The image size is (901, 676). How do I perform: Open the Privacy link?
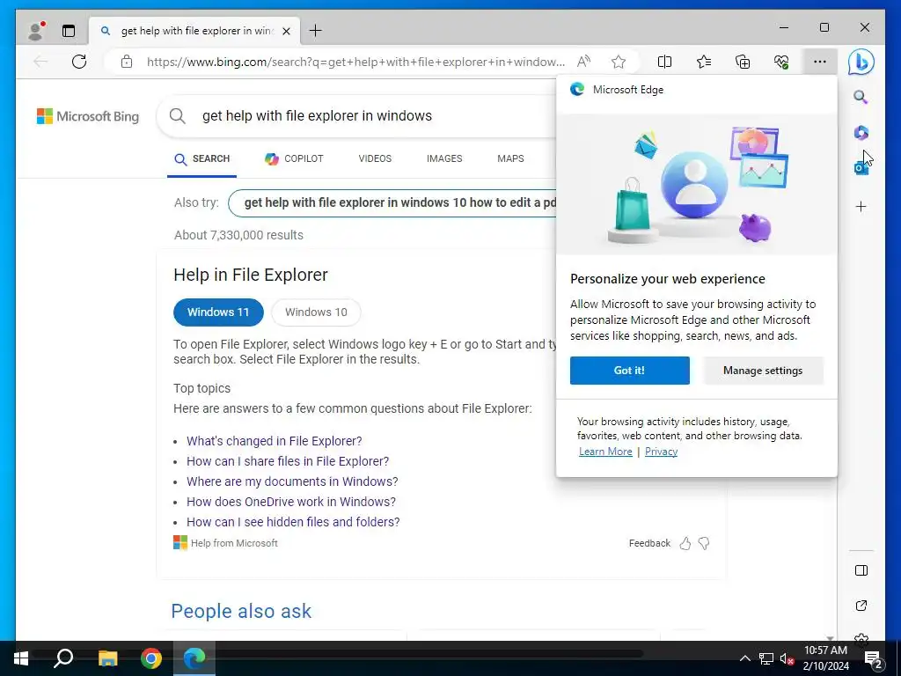coord(661,452)
